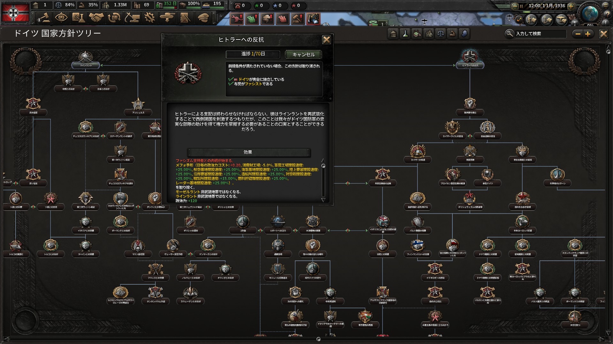Select the ボリシェヴィズムの防波堤 focus
The image size is (613, 344).
470,201
